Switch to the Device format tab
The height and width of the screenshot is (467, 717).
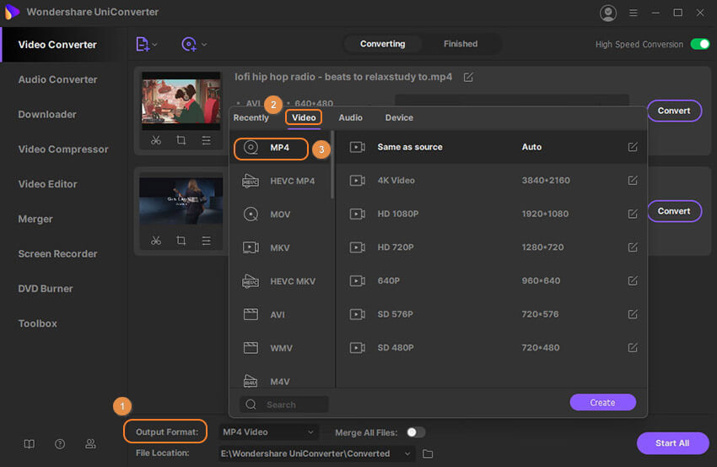tap(399, 117)
